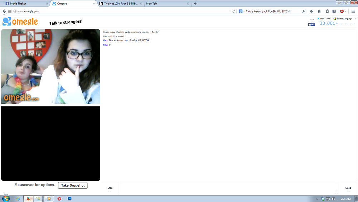Close the Omegle tab
Image resolution: width=358 pixels, height=202 pixels.
pyautogui.click(x=94, y=4)
